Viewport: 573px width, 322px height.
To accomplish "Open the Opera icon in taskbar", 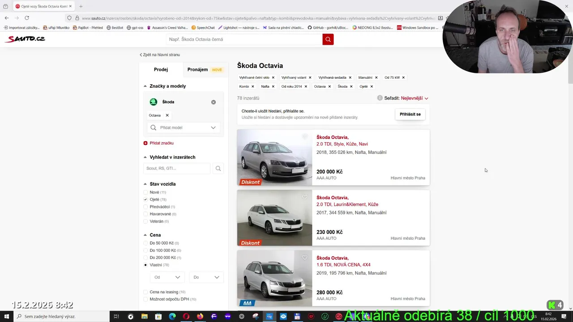I will pyautogui.click(x=186, y=317).
